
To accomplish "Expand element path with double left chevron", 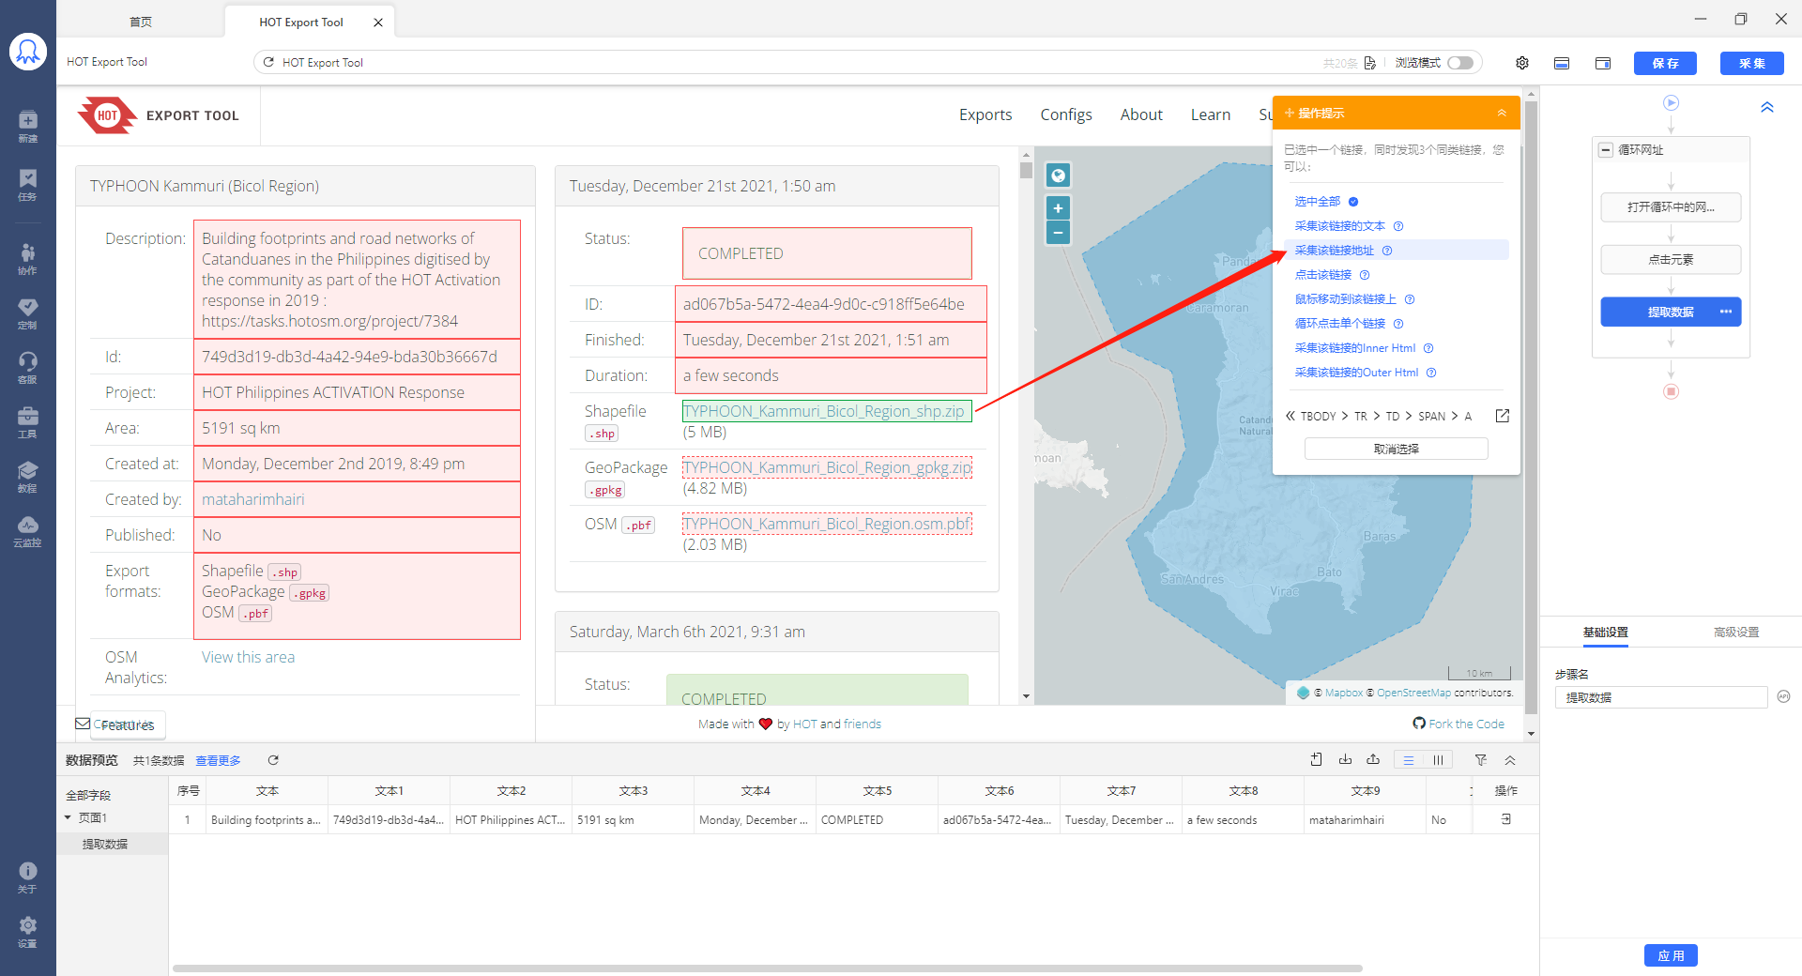I will tap(1290, 416).
